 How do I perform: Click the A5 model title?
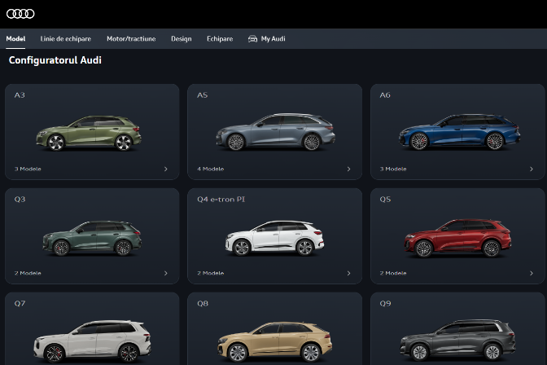(203, 95)
